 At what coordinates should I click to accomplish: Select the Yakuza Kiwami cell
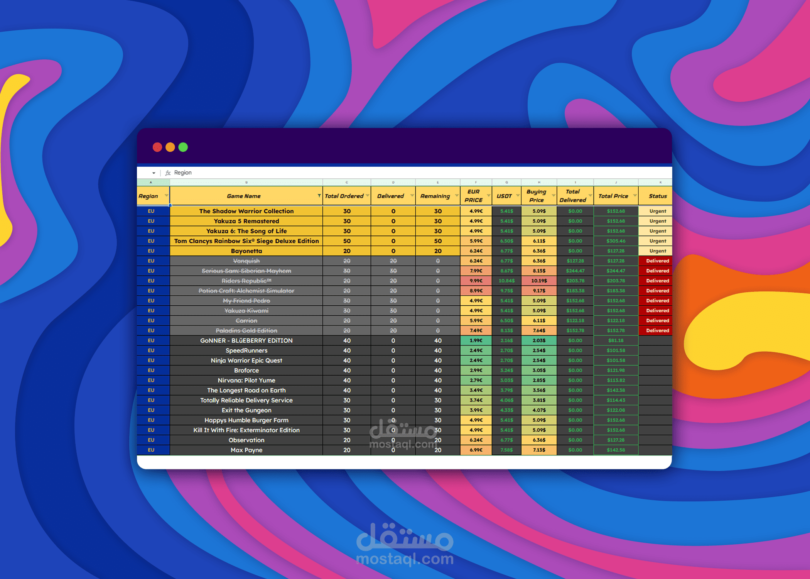coord(246,311)
